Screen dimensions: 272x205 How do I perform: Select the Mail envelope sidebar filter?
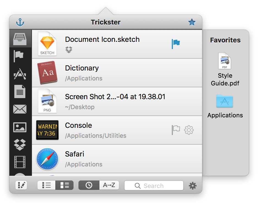pos(20,109)
